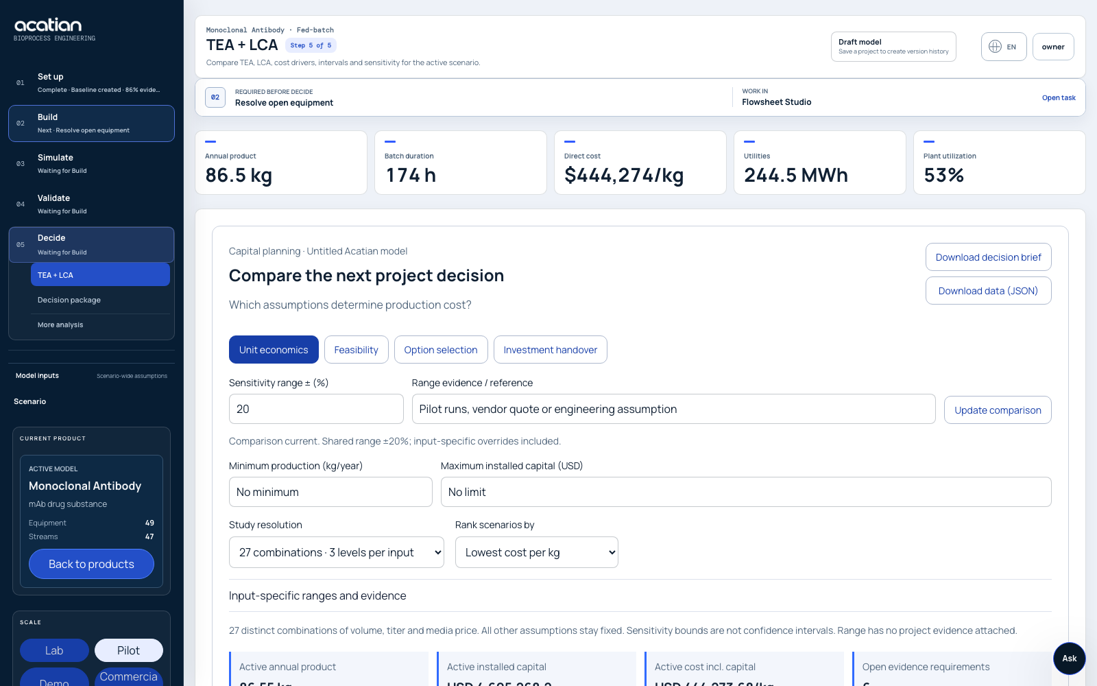Click the Input-specific ranges and evidence heading

(317, 595)
